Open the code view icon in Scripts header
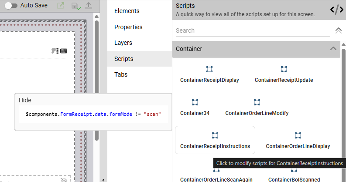The image size is (346, 182). click(336, 10)
